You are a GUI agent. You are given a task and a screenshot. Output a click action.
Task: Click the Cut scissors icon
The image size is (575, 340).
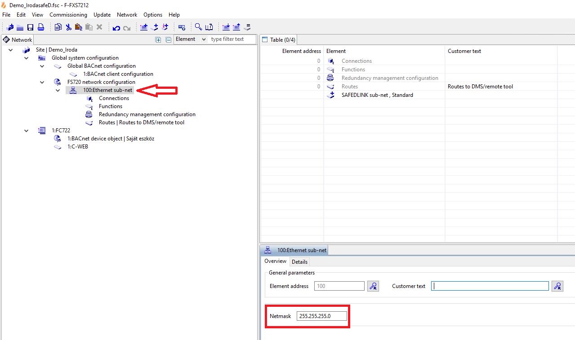point(68,27)
